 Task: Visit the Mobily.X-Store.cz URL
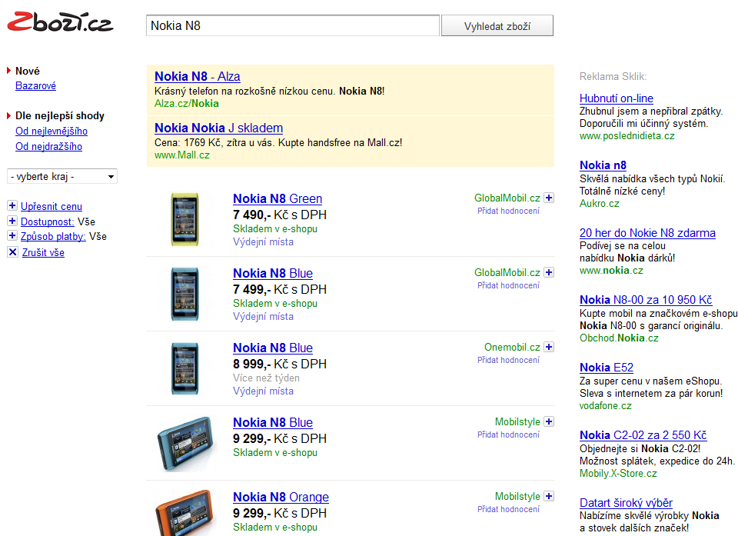(x=618, y=474)
